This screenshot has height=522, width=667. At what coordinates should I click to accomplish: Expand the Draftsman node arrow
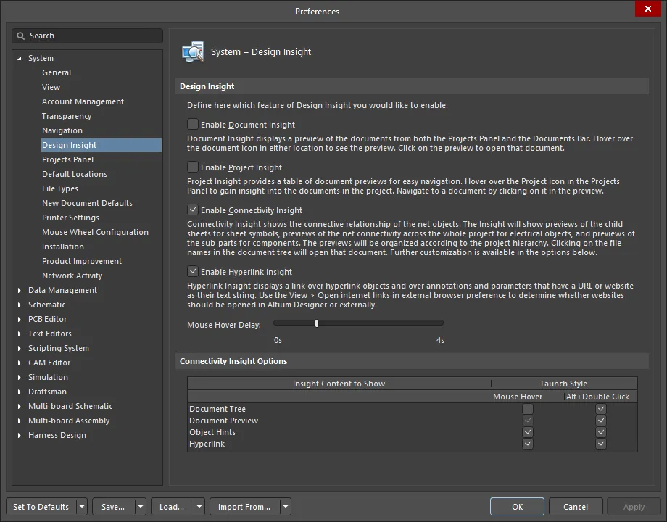point(19,391)
